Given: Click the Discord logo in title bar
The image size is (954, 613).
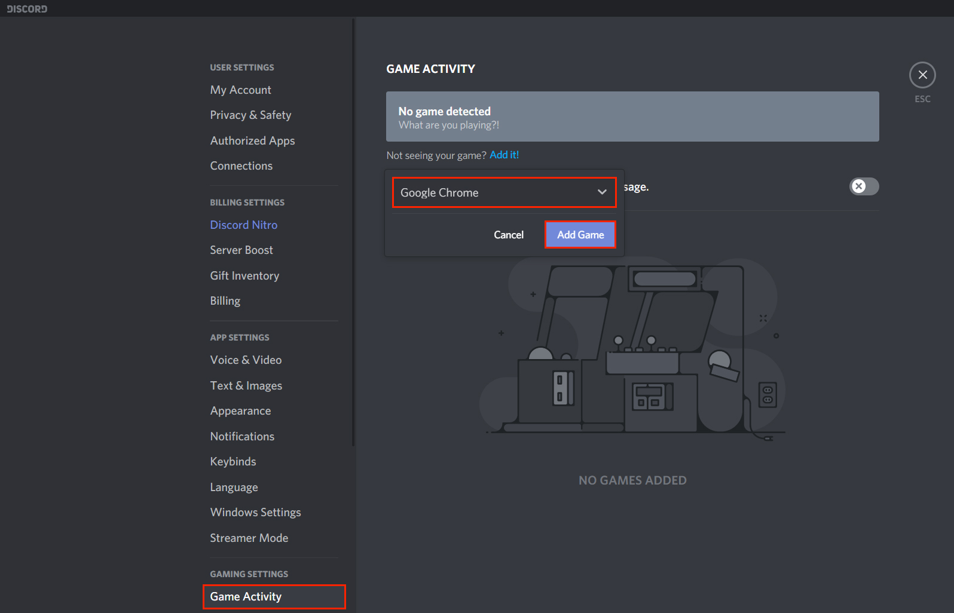Looking at the screenshot, I should click(27, 8).
